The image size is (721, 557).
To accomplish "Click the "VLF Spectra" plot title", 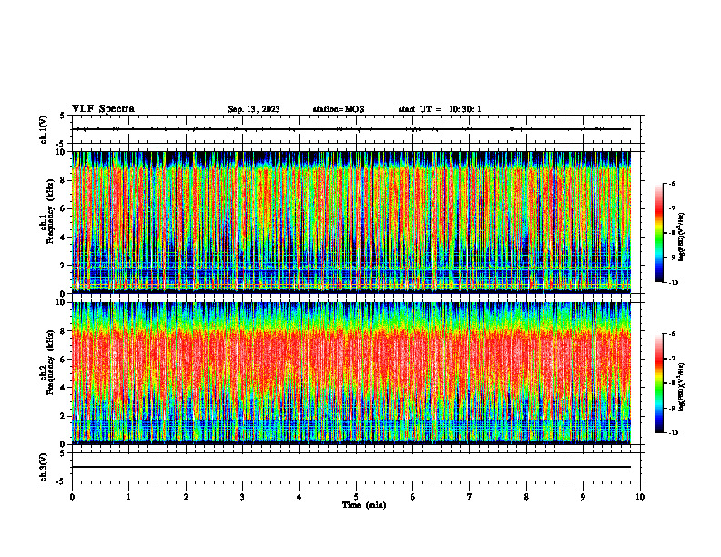I will tap(103, 109).
